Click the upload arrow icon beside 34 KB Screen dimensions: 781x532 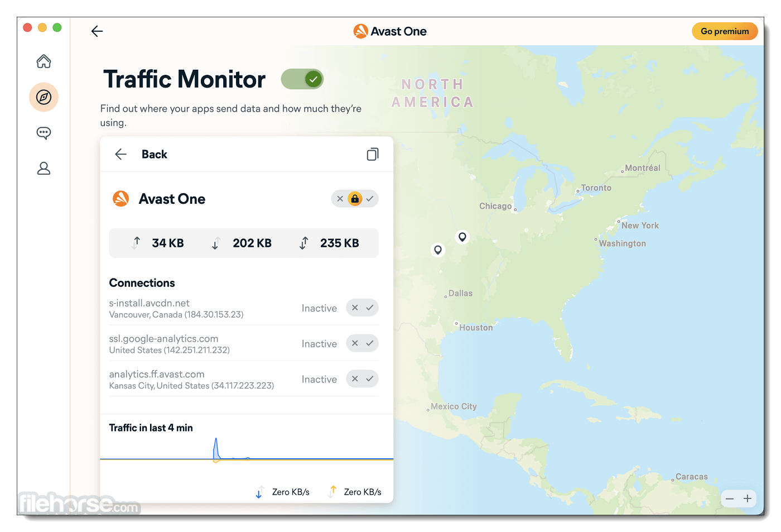(136, 243)
